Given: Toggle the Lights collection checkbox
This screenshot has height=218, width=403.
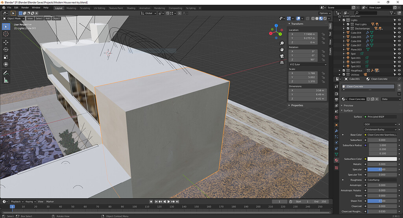Looking at the screenshot, I should pyautogui.click(x=344, y=20).
